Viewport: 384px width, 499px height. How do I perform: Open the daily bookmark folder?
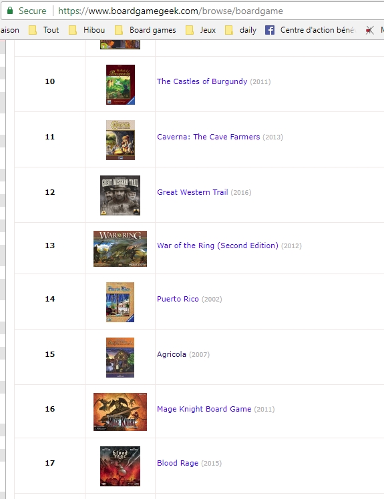pyautogui.click(x=240, y=30)
